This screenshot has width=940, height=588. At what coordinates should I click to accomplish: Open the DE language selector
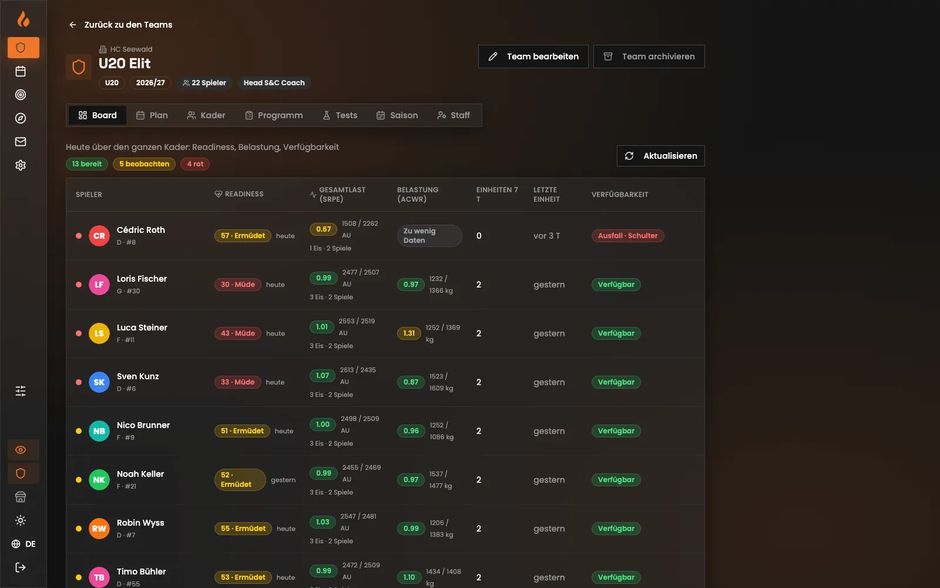click(x=23, y=544)
